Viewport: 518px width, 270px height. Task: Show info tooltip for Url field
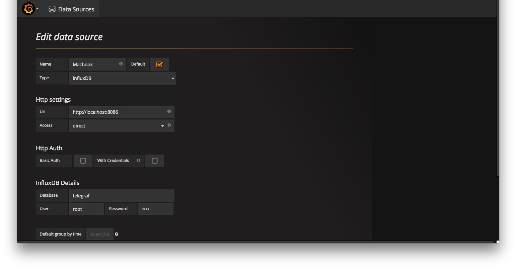click(x=169, y=111)
